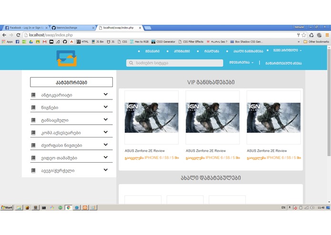The width and height of the screenshot is (331, 235).
Task: Click the green recycle extension icon
Action: pos(311,35)
